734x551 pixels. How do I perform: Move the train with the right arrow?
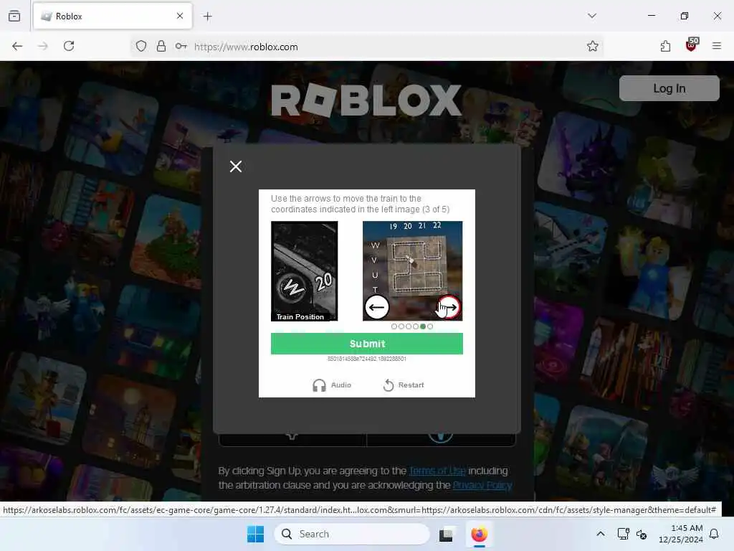click(449, 307)
